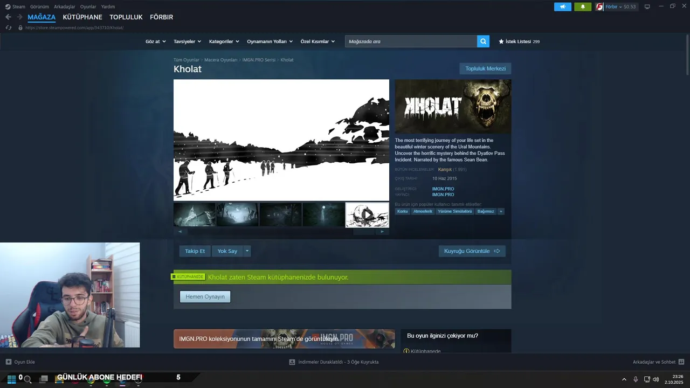Click the thumbnail strip scrollbar handle
Image resolution: width=690 pixels, height=388 pixels.
[x=363, y=232]
